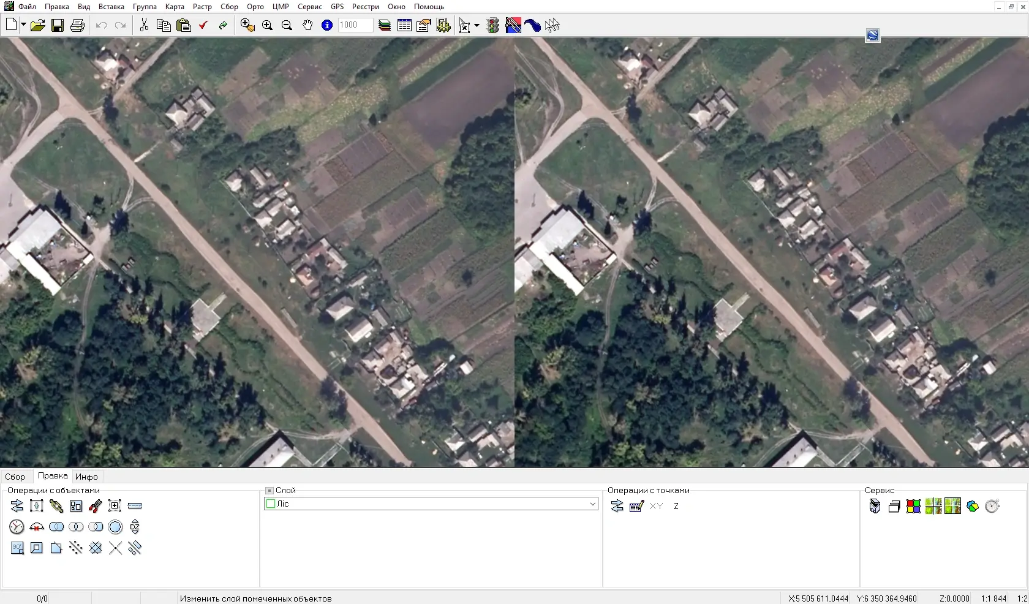Expand the Ліс layer dropdown

(592, 504)
